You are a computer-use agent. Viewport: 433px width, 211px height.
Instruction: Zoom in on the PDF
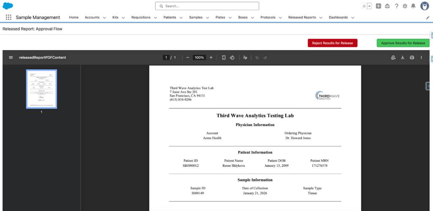coord(211,57)
